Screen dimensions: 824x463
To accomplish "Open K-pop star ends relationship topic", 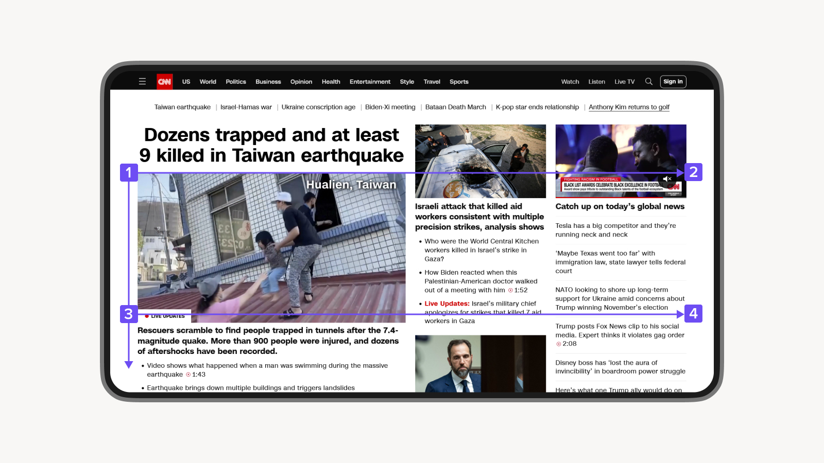I will [x=537, y=107].
